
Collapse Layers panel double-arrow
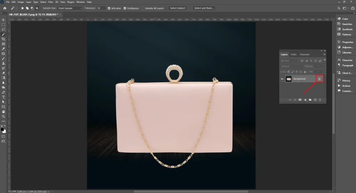pyautogui.click(x=321, y=51)
